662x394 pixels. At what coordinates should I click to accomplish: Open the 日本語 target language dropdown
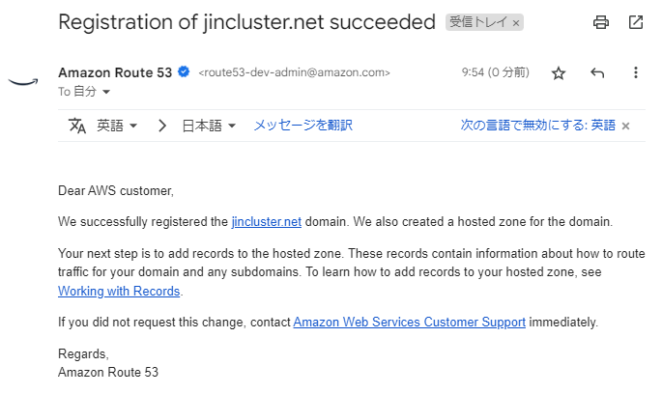click(x=210, y=126)
